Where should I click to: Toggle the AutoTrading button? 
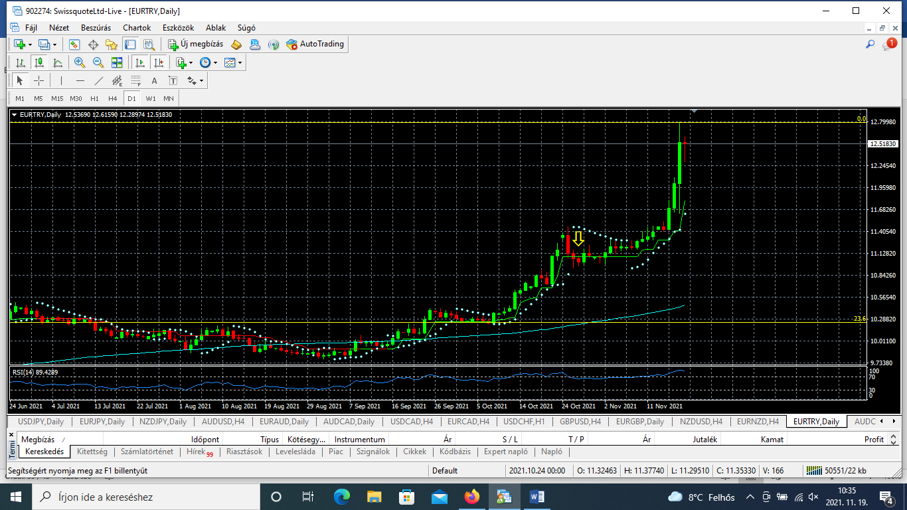coord(315,44)
